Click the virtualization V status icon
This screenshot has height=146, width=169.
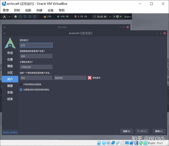click(x=136, y=143)
